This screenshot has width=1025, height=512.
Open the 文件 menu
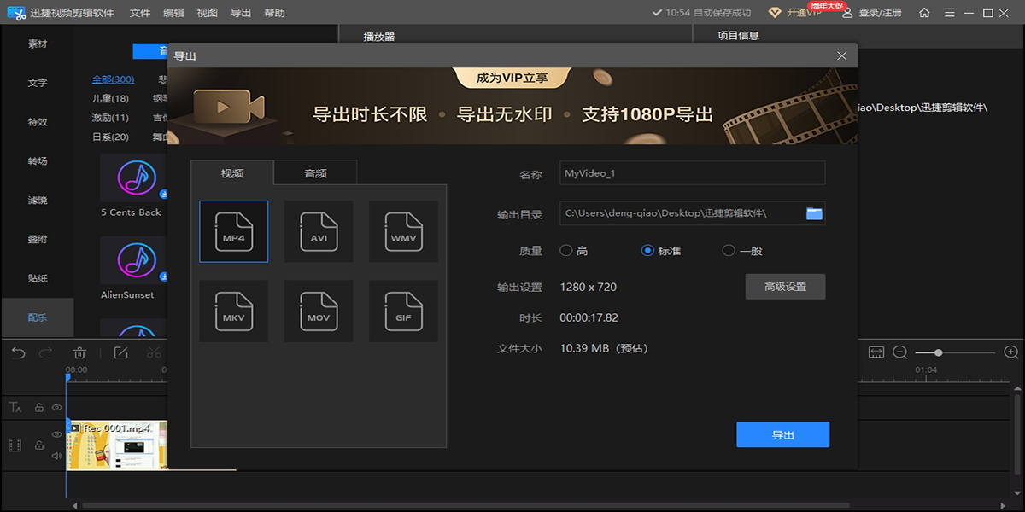click(140, 13)
